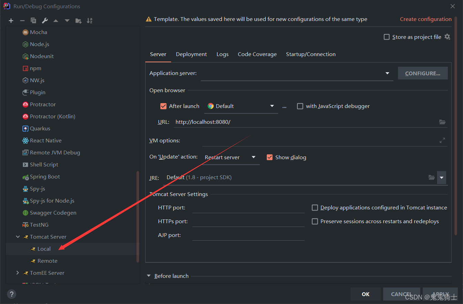Switch to the Logs tab
Image resolution: width=463 pixels, height=304 pixels.
(x=222, y=54)
